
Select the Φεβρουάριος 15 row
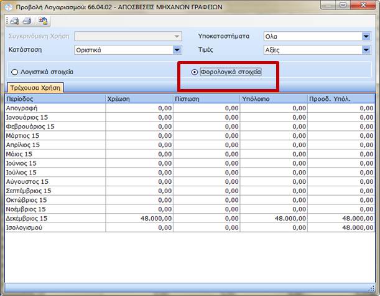coord(190,127)
